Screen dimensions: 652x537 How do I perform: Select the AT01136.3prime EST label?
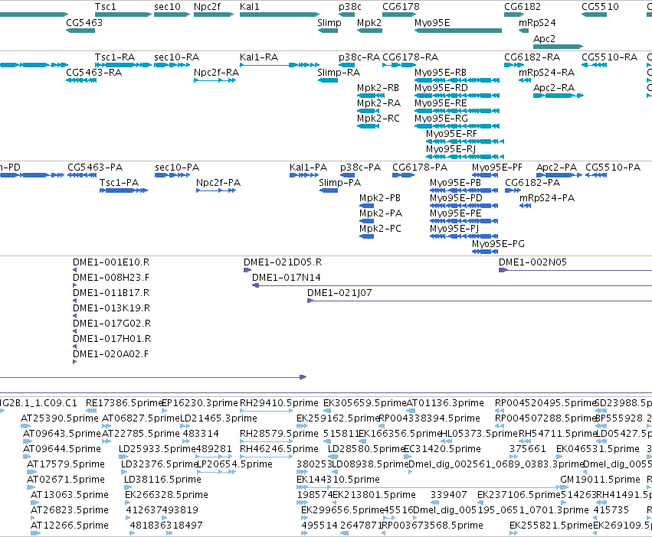[x=445, y=403]
